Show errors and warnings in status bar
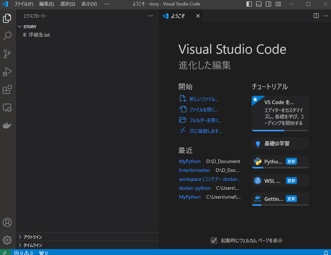The width and height of the screenshot is (331, 255). click(24, 253)
